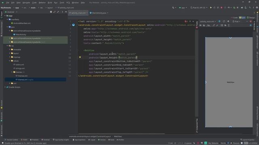Expand the Gradle Scripts node
The image size is (259, 145).
pos(5,87)
